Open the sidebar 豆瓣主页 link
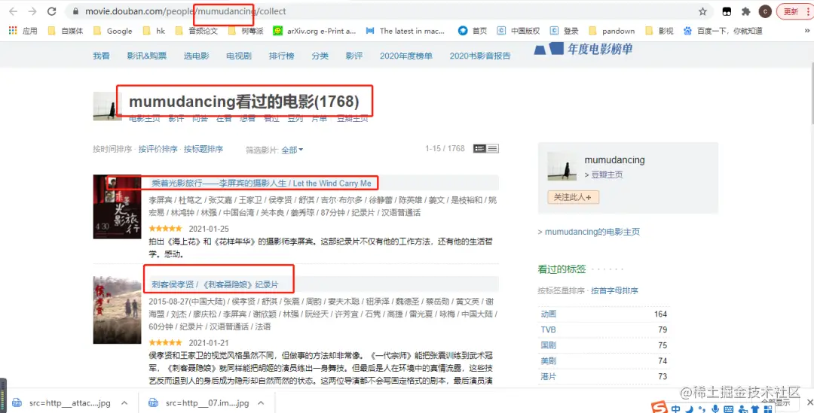Viewport: 814px width, 413px height. [x=607, y=175]
